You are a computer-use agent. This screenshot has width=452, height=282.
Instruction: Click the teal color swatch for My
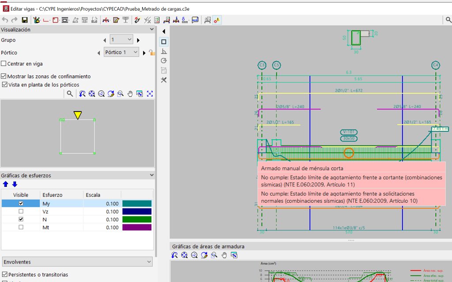(x=137, y=204)
